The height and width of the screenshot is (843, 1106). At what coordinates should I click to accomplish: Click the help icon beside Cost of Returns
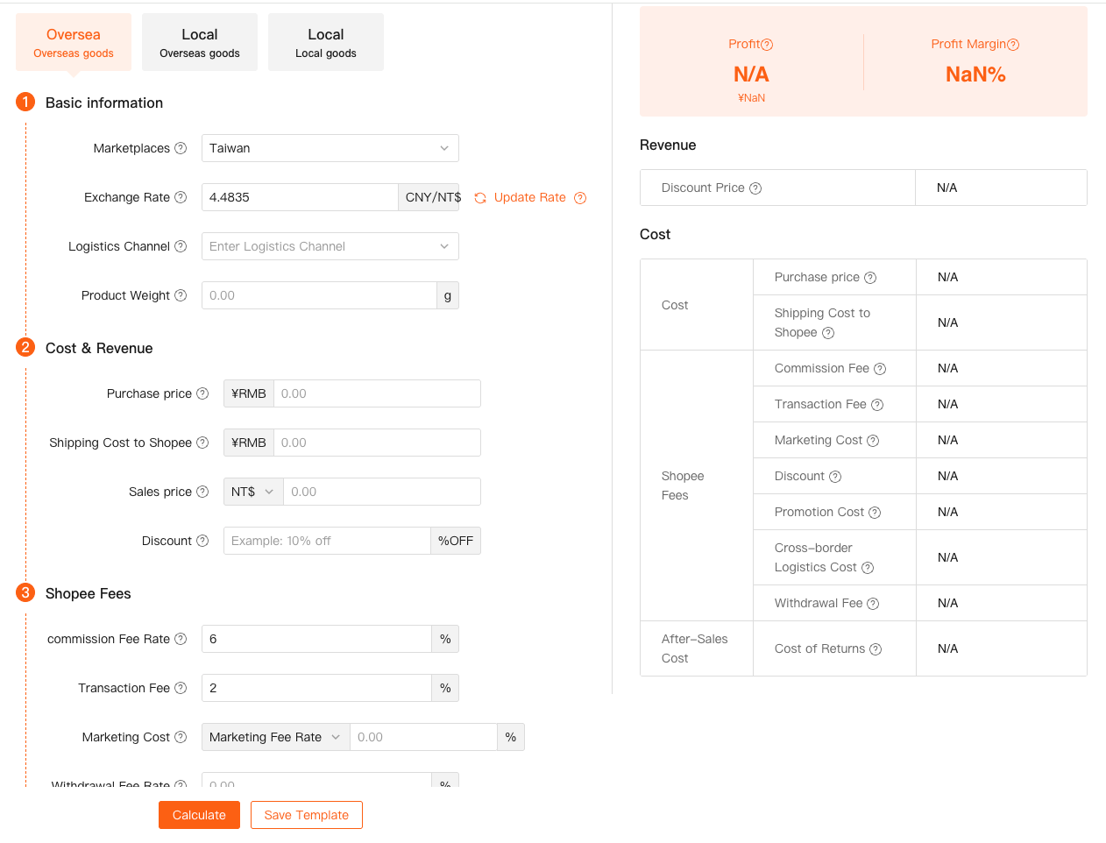coord(876,649)
